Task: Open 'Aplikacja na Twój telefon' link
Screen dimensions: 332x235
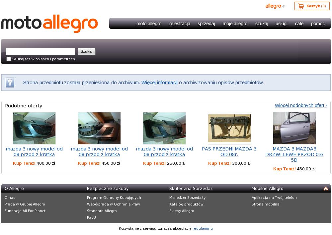Action: [274, 198]
